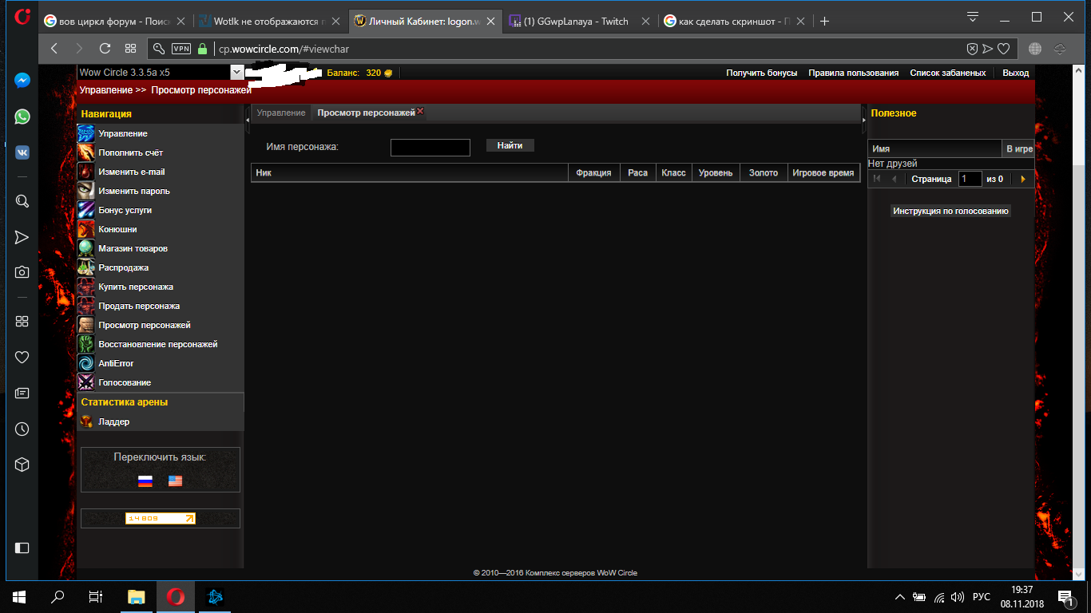Open File Explorer from the taskbar
The width and height of the screenshot is (1091, 613).
pyautogui.click(x=137, y=597)
